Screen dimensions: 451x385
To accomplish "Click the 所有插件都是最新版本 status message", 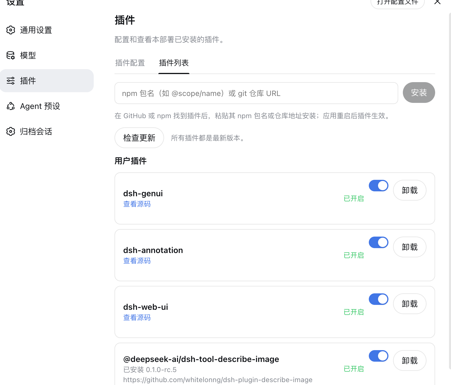I will point(208,138).
